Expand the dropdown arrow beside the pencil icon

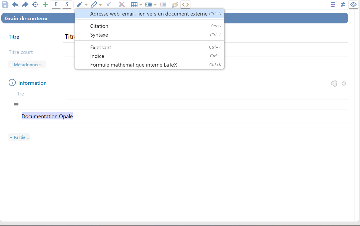pos(86,5)
